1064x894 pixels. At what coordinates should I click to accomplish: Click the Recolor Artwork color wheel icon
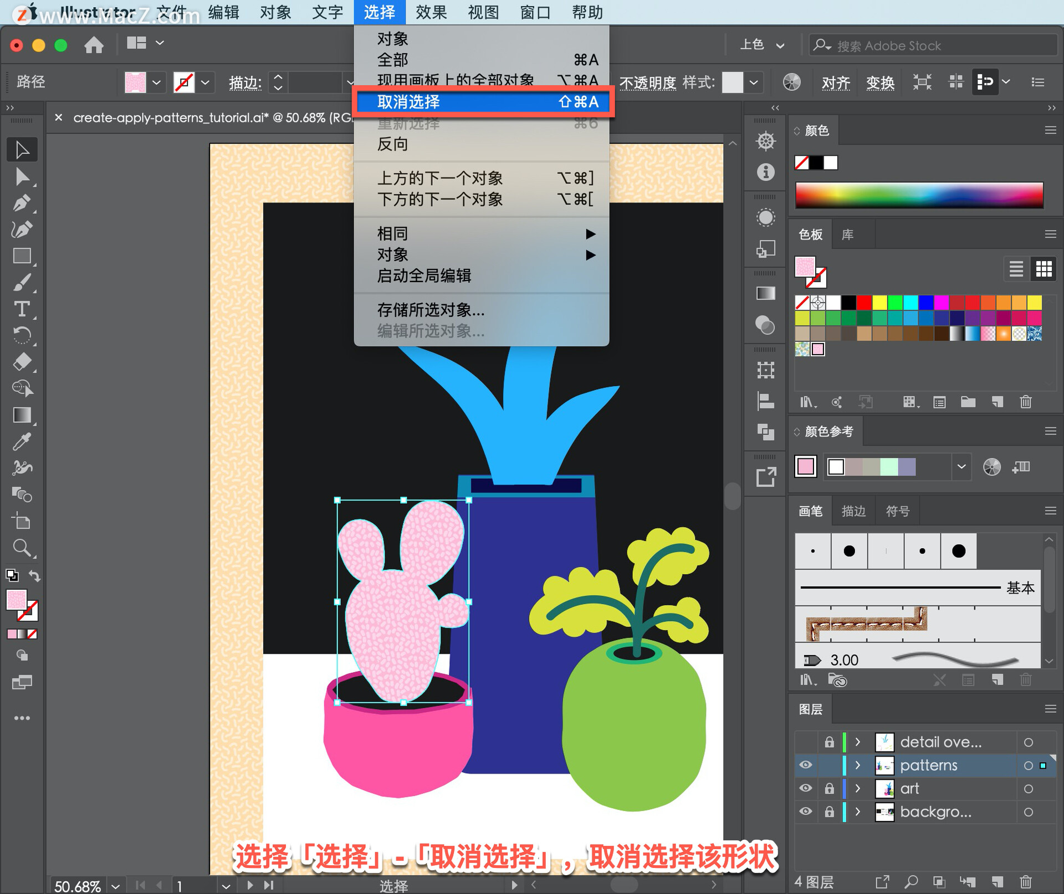(791, 83)
